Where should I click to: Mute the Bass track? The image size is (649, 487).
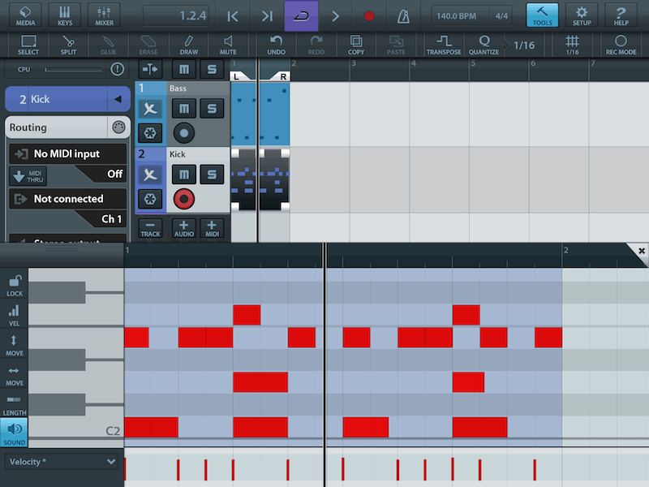point(184,109)
